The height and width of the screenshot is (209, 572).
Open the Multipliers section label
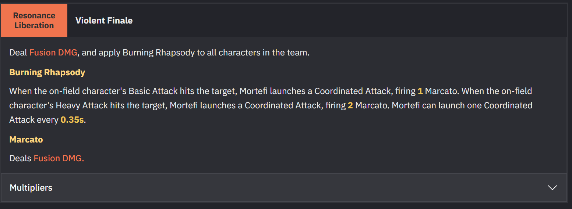tap(31, 188)
